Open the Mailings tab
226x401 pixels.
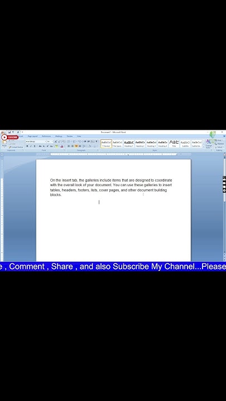(x=59, y=136)
